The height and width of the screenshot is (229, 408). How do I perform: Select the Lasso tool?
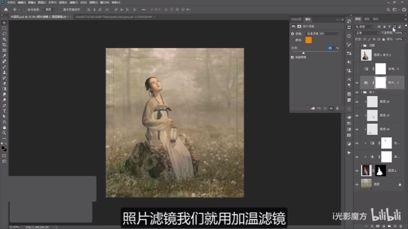click(x=4, y=34)
